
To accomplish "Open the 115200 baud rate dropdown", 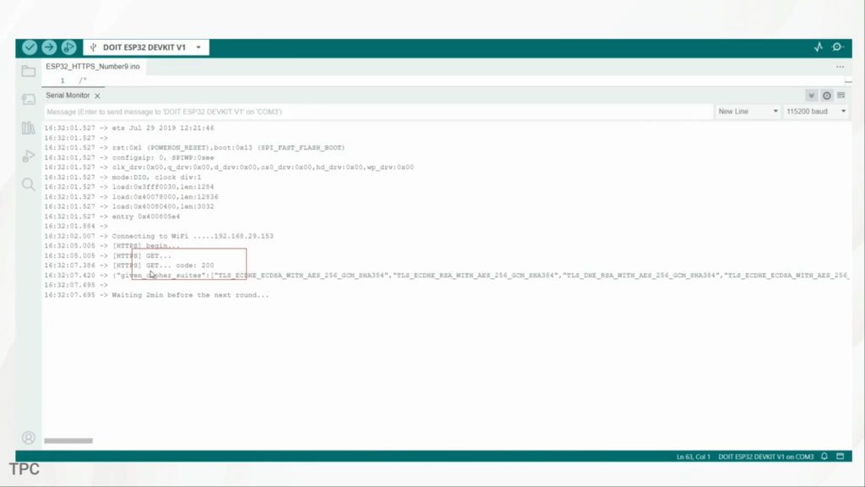I will 815,112.
